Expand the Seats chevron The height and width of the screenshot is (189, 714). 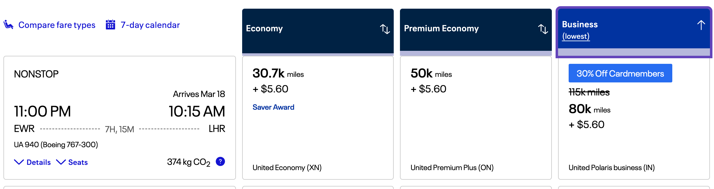(x=61, y=162)
